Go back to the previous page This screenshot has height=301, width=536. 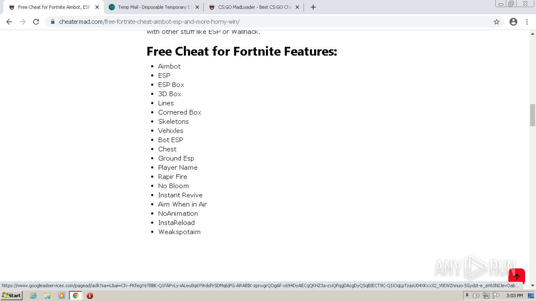pos(9,22)
